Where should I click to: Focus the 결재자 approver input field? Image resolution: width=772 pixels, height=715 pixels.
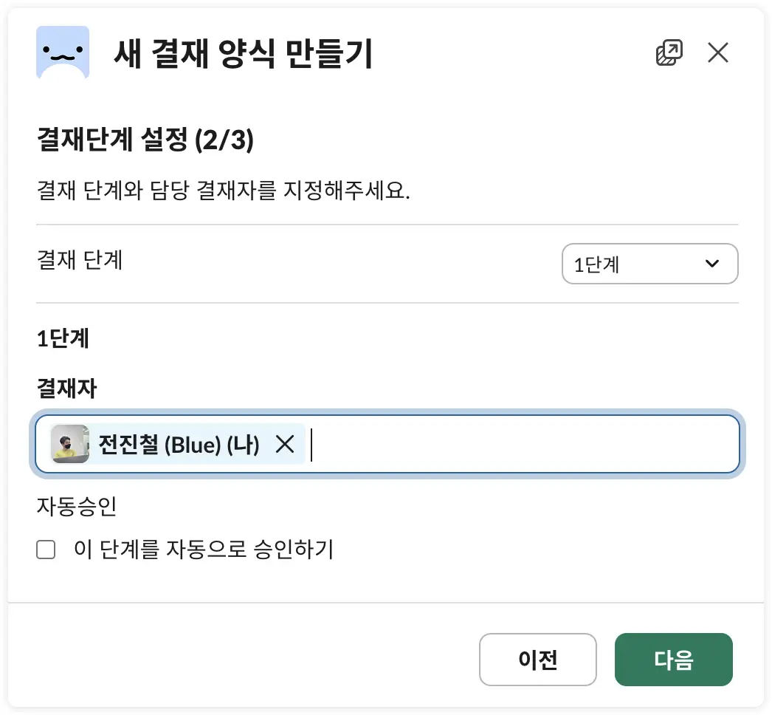coord(517,444)
